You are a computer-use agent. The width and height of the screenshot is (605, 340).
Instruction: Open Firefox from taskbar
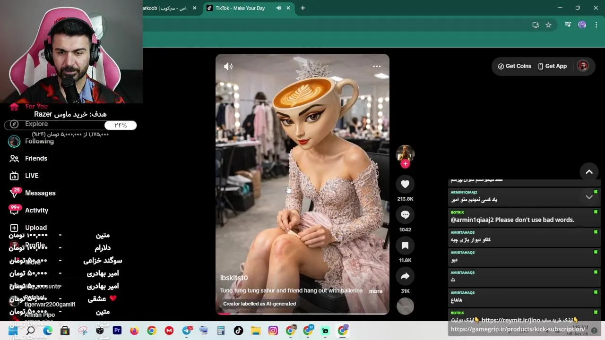[134, 331]
